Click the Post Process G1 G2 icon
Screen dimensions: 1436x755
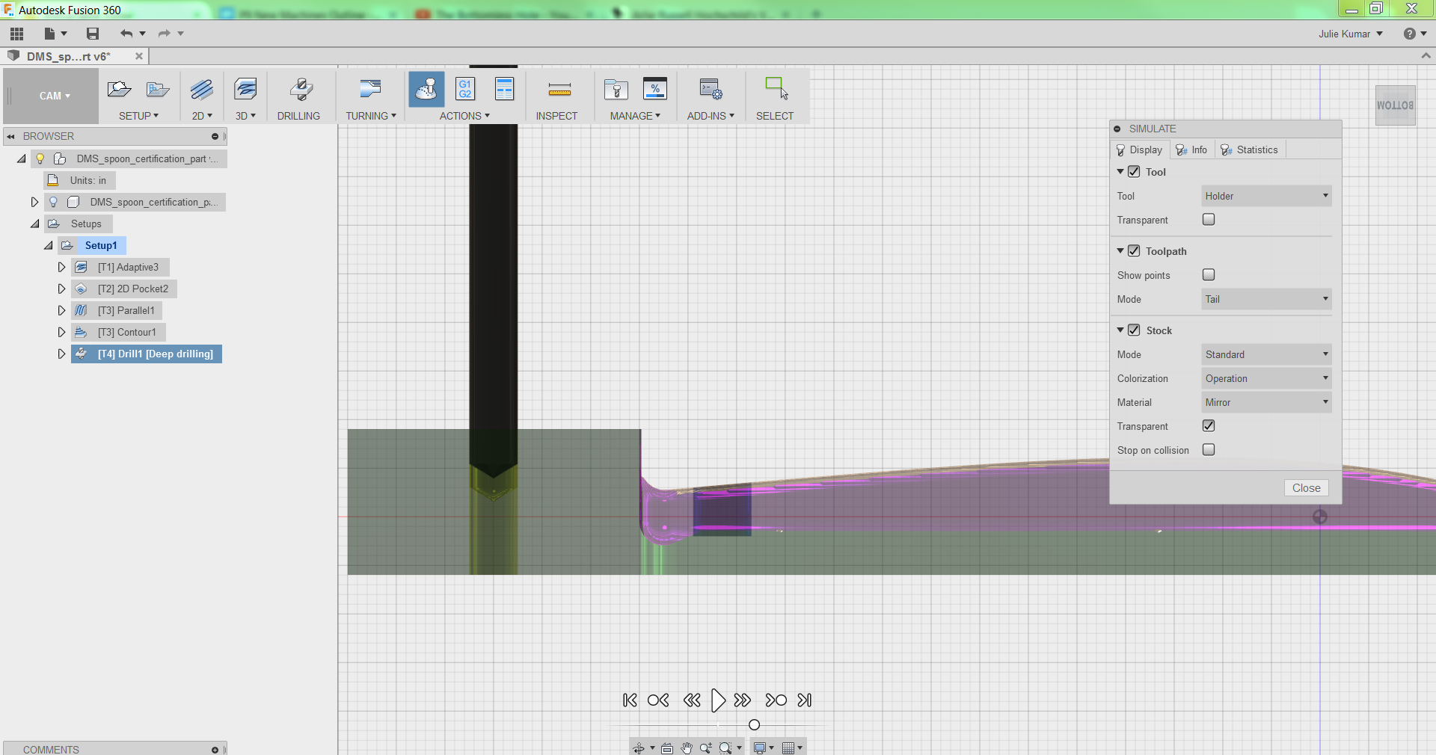(465, 89)
